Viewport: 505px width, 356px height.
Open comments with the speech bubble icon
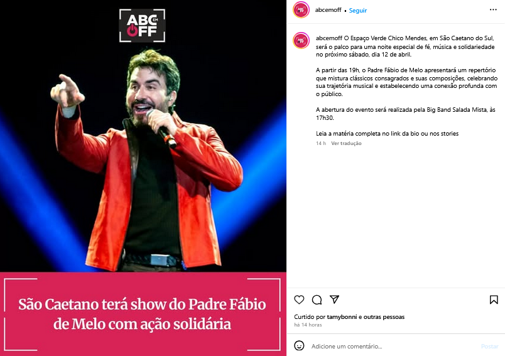click(x=317, y=299)
